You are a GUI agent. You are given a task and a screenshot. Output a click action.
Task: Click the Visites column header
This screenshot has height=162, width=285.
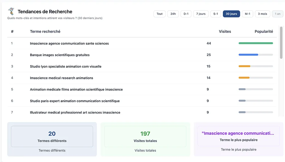click(225, 31)
